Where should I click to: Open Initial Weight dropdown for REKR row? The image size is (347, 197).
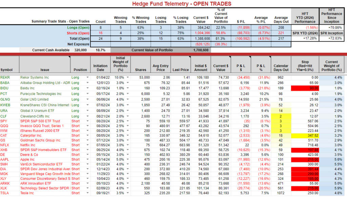click(128, 77)
